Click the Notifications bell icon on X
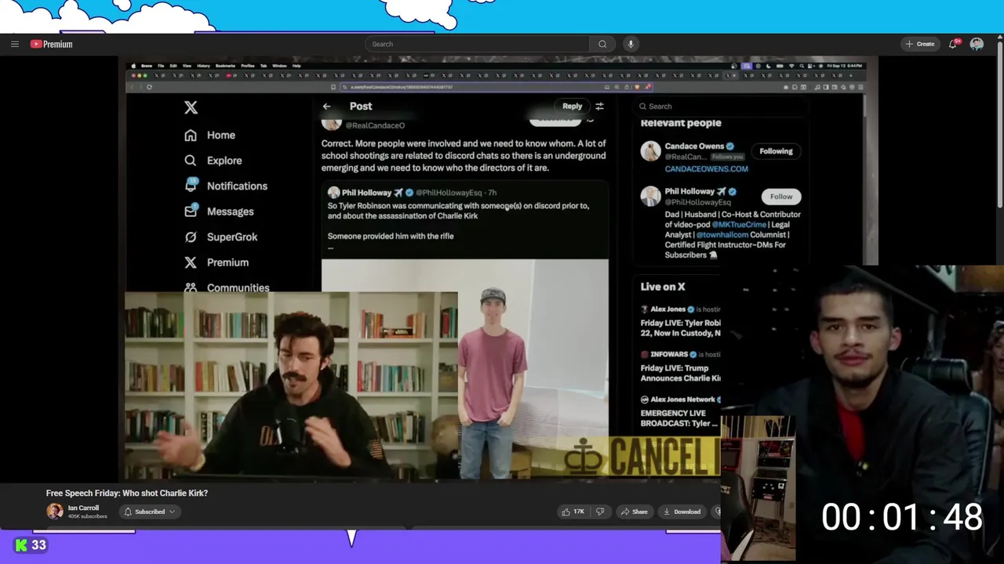Screen dimensions: 1004x564 191,186
